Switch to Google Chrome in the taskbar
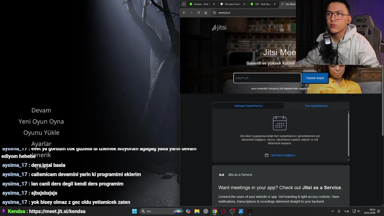Image resolution: width=384 pixels, height=216 pixels. coord(214,211)
